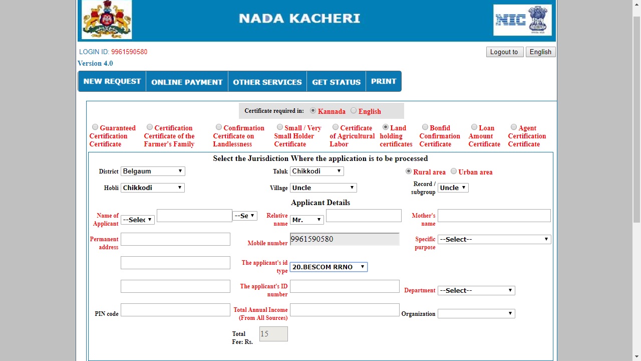Screen dimensions: 641x361
Task: Click the Mother's name text field
Action: (494, 216)
